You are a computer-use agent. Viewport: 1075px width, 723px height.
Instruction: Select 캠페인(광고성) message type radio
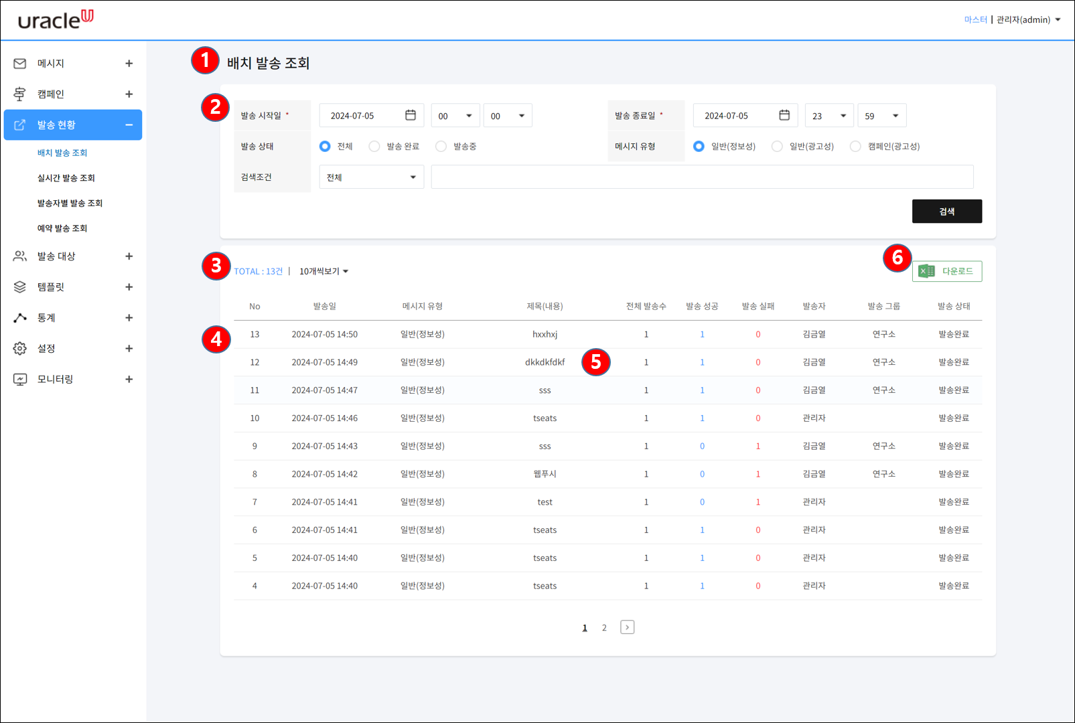click(855, 146)
